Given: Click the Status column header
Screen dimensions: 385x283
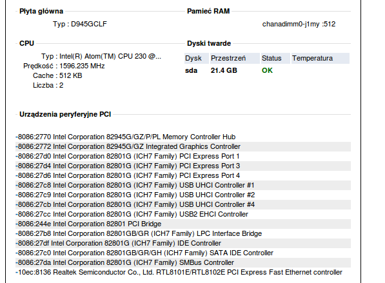Looking at the screenshot, I should click(275, 58).
